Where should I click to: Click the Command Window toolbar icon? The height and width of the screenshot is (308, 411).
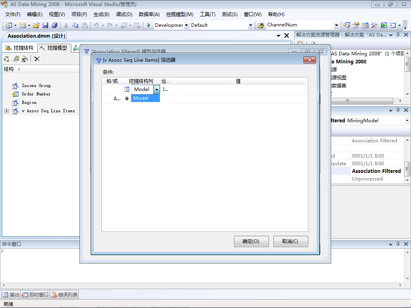(393, 25)
